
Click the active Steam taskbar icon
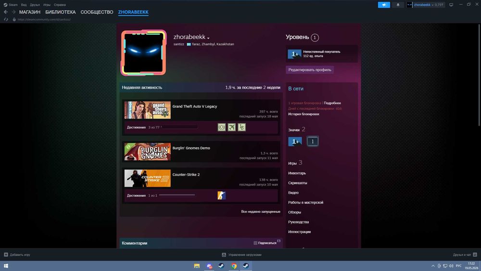point(246,266)
